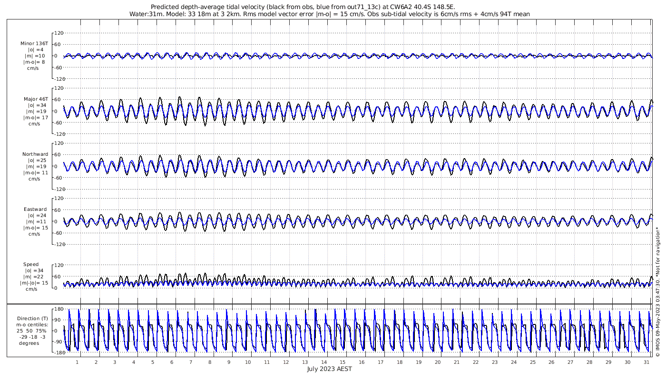Click '|m| =22' in Speed panel
The image size is (666, 380).
point(36,276)
